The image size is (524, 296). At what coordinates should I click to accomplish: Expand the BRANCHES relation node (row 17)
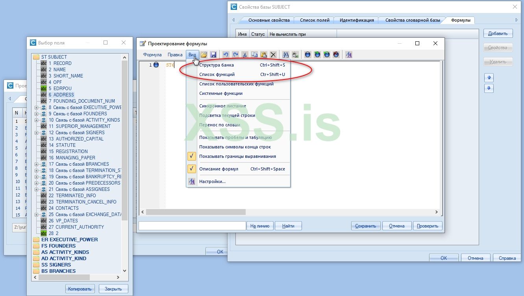[37, 164]
